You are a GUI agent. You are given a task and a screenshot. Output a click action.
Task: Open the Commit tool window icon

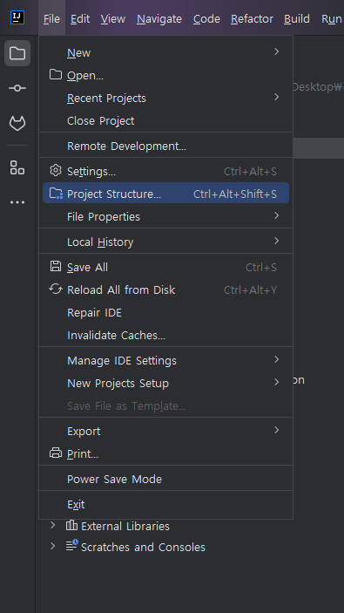point(17,88)
